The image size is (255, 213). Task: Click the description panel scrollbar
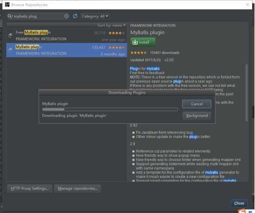click(x=247, y=93)
